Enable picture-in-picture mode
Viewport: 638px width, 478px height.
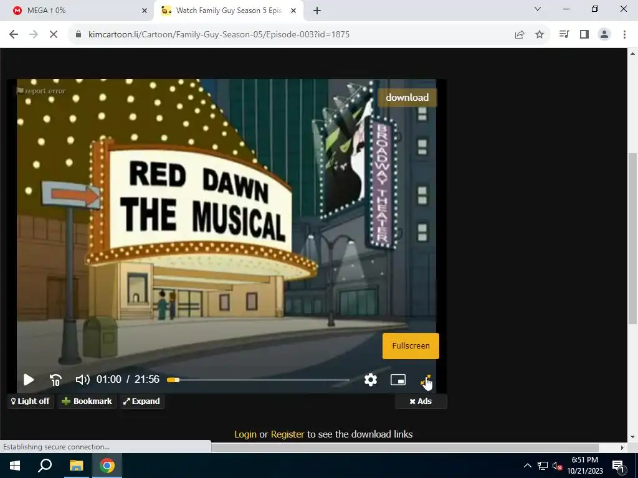pos(398,380)
